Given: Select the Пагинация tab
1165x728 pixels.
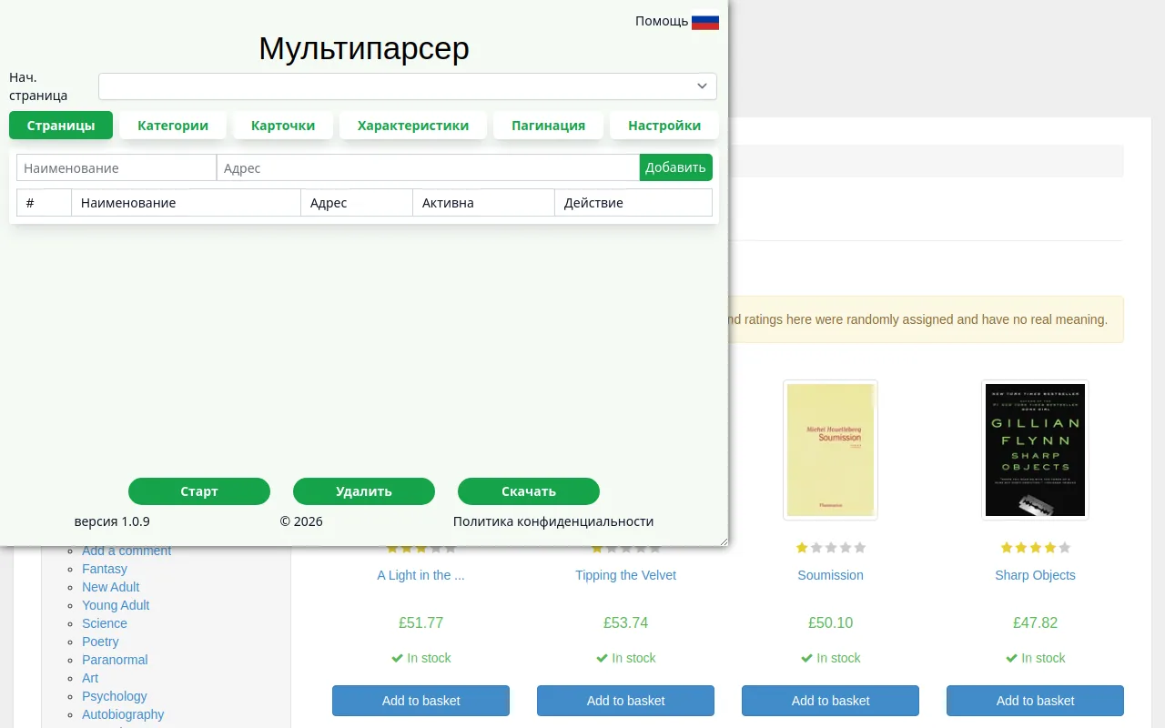Looking at the screenshot, I should point(548,126).
